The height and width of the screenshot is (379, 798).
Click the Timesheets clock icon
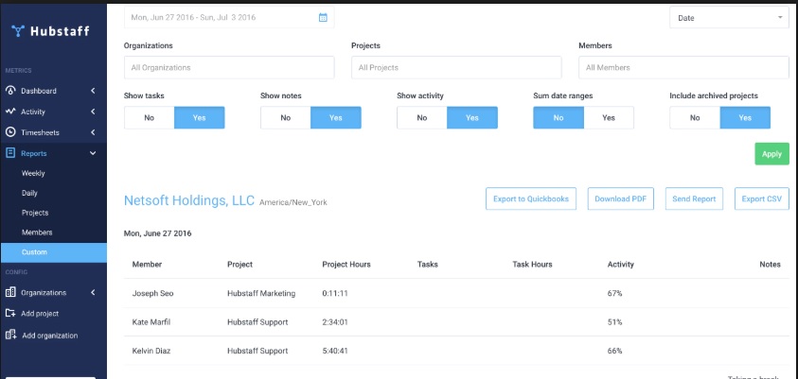pyautogui.click(x=10, y=132)
